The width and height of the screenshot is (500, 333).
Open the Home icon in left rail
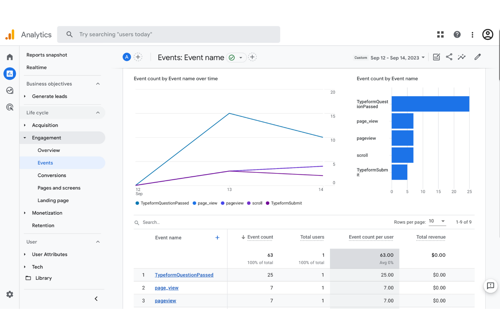10,57
